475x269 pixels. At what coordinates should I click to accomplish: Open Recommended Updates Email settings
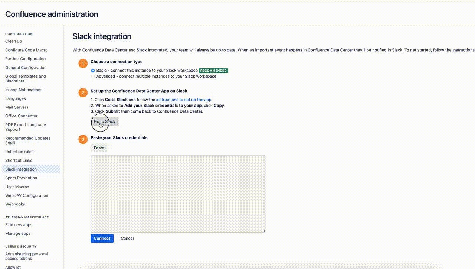coord(28,140)
